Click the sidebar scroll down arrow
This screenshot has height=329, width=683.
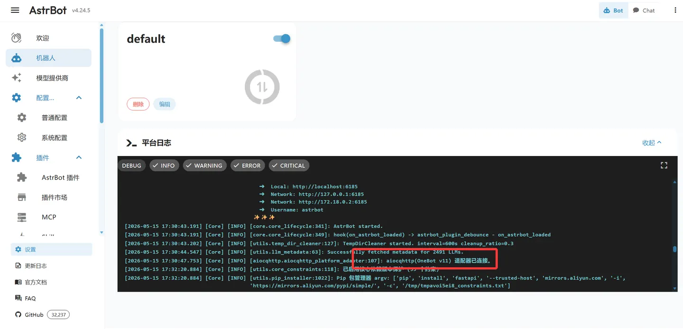pyautogui.click(x=102, y=233)
